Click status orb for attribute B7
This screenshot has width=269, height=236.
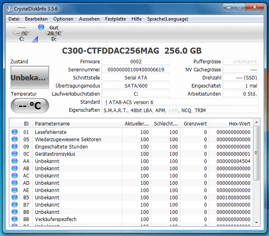pyautogui.click(x=15, y=205)
